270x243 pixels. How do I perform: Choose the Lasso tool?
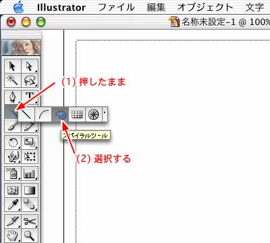[x=30, y=80]
